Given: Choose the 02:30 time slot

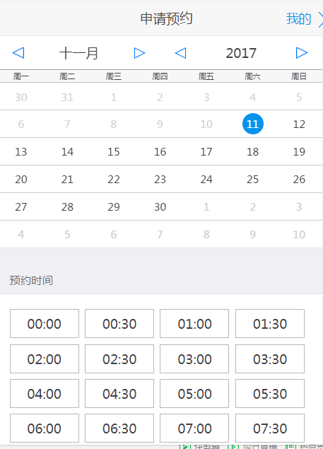Looking at the screenshot, I should tap(119, 358).
